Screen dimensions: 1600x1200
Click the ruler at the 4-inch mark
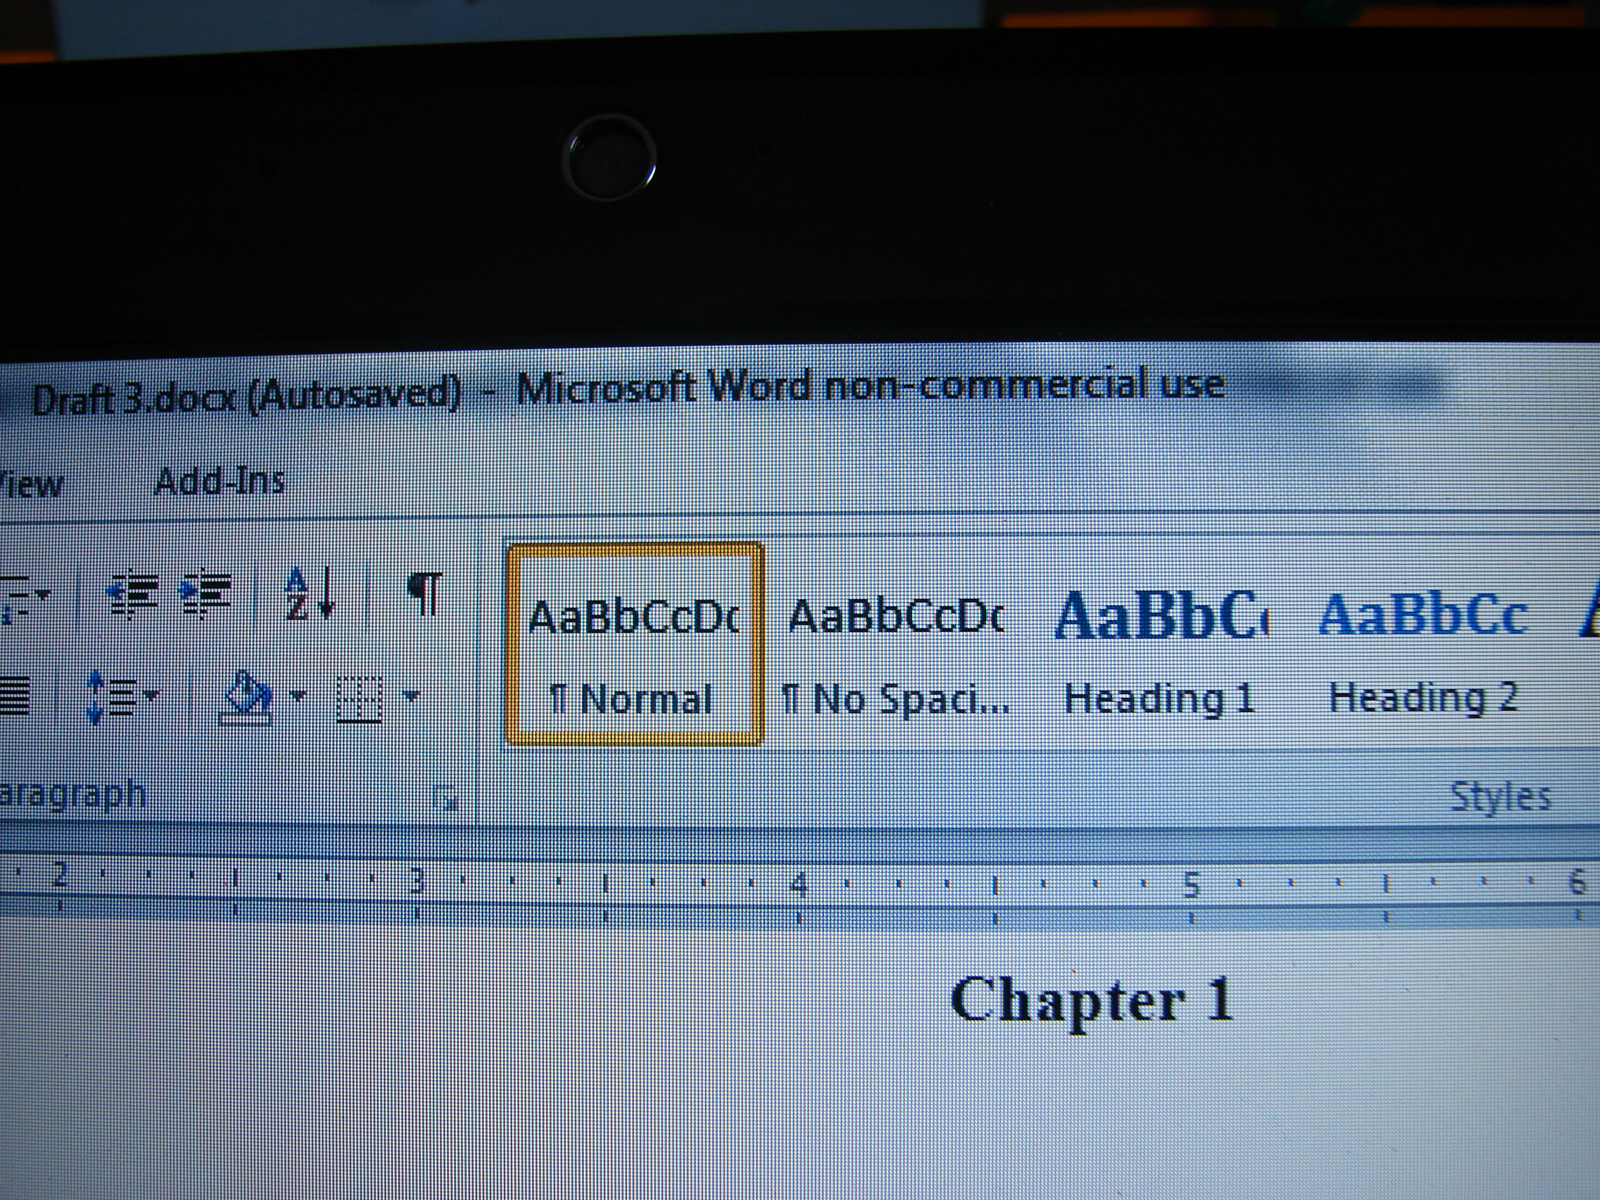[798, 884]
